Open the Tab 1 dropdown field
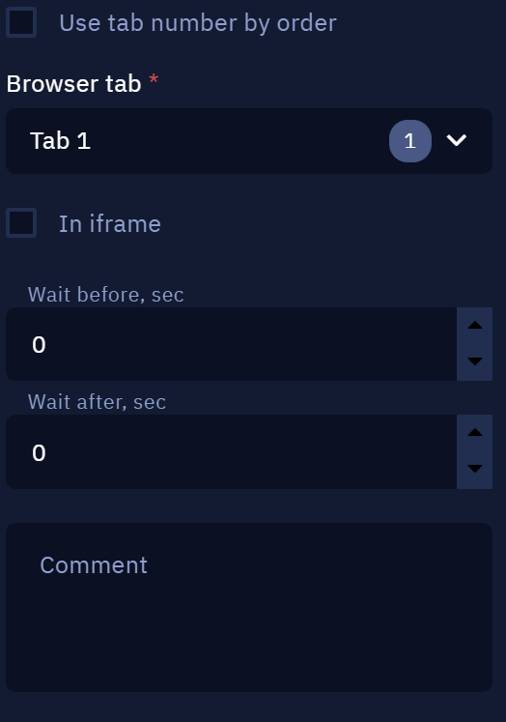The image size is (506, 722). pyautogui.click(x=249, y=141)
